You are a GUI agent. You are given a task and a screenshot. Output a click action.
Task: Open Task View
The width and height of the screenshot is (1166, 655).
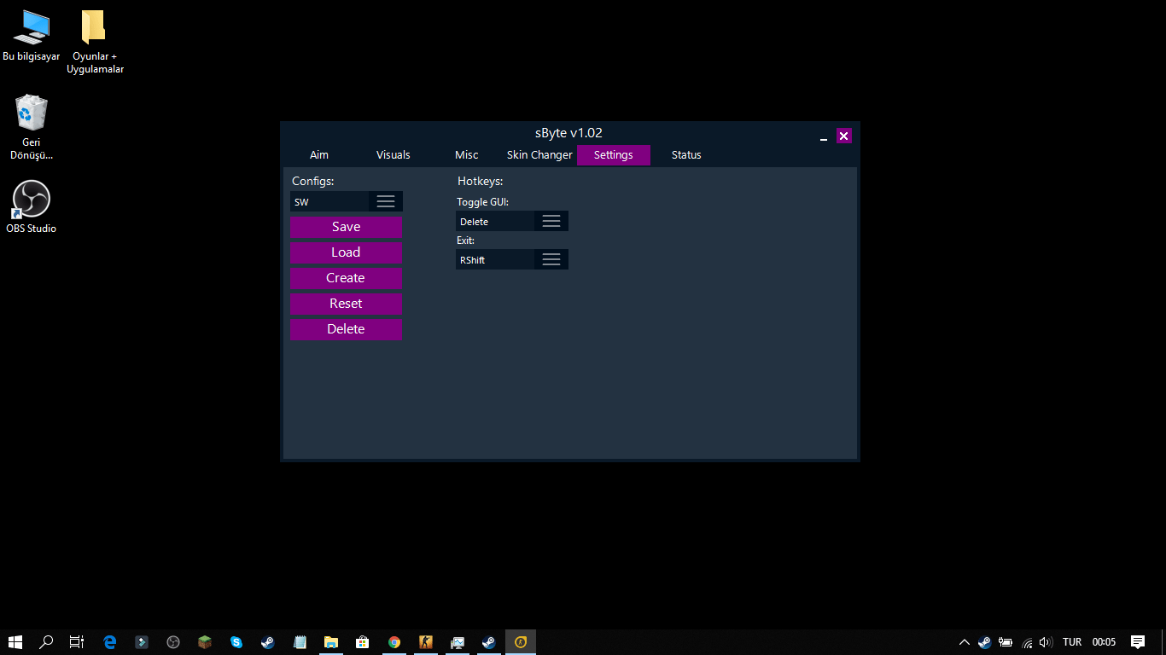pos(77,642)
